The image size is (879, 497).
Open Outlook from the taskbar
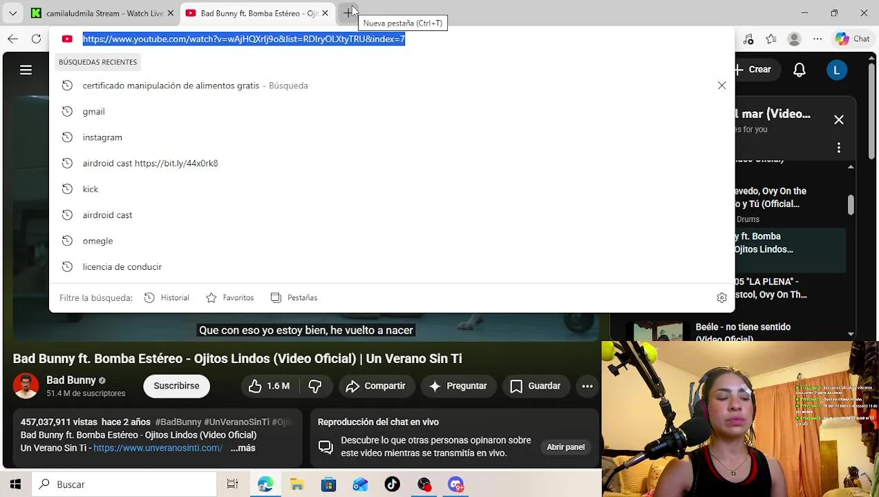[x=361, y=485]
